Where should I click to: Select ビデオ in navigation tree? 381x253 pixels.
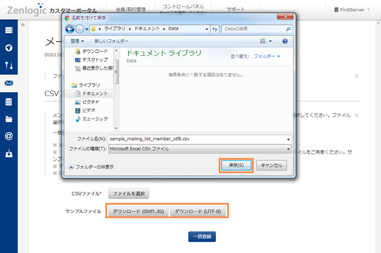[85, 111]
